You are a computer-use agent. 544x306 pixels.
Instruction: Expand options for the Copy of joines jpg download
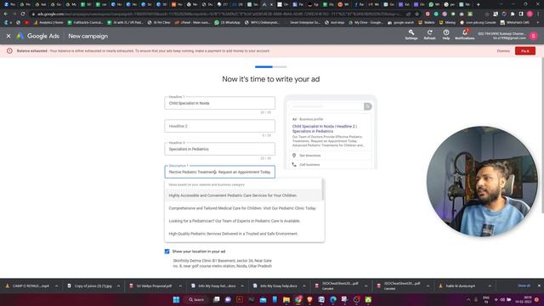(x=118, y=286)
